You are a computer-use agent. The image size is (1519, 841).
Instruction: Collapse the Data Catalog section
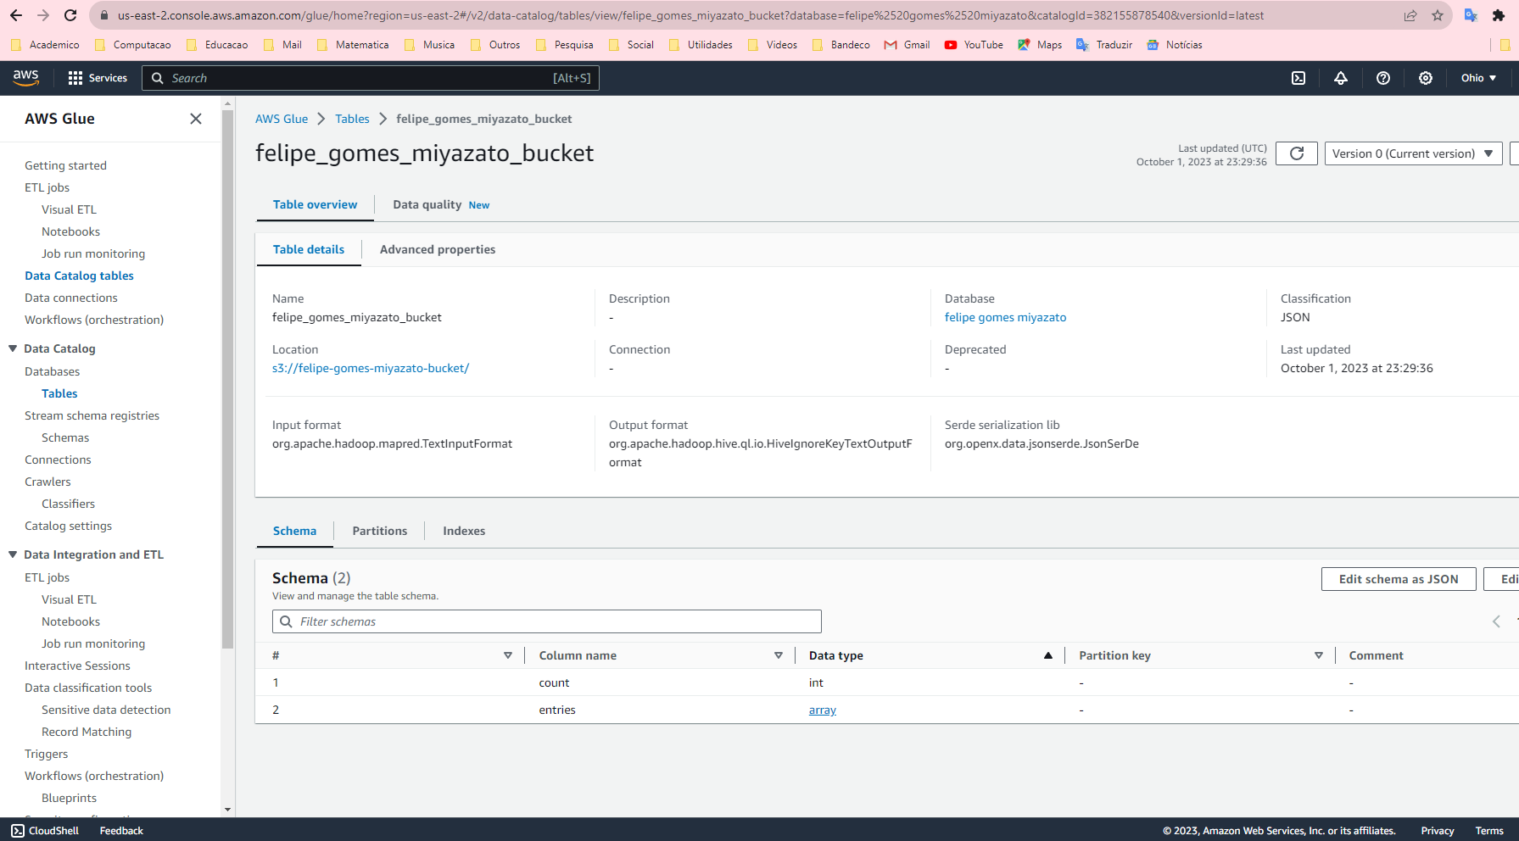(13, 348)
